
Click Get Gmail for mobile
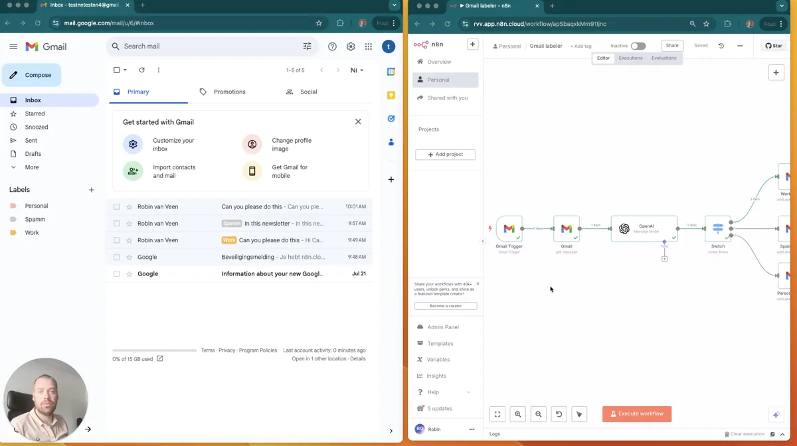point(290,171)
